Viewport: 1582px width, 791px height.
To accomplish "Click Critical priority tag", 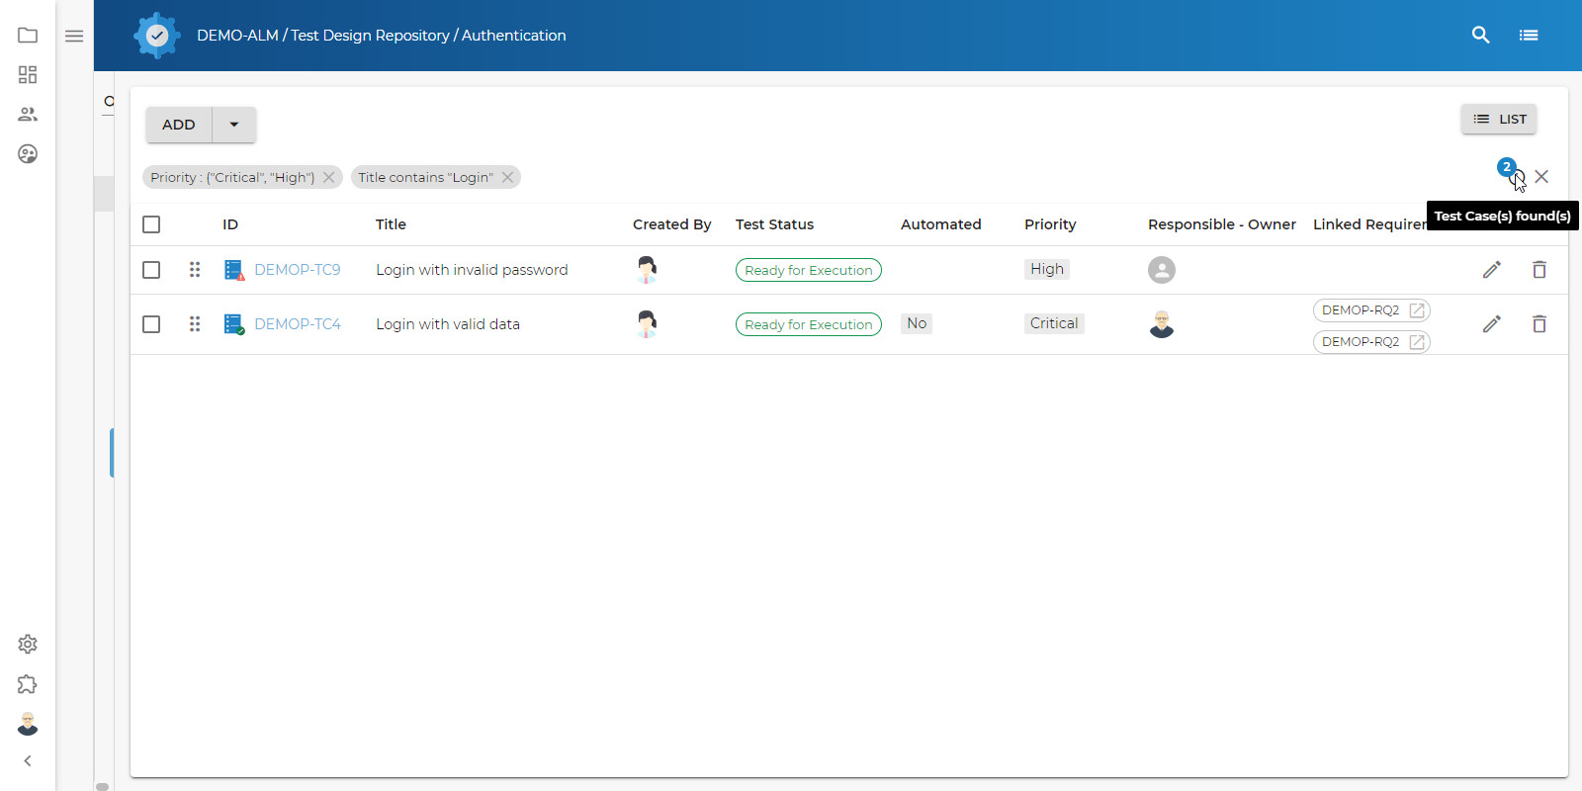I will click(x=1054, y=323).
